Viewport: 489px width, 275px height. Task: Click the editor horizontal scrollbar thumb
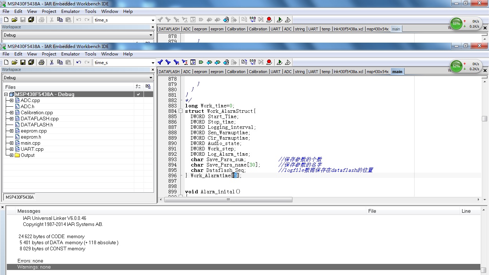click(228, 200)
